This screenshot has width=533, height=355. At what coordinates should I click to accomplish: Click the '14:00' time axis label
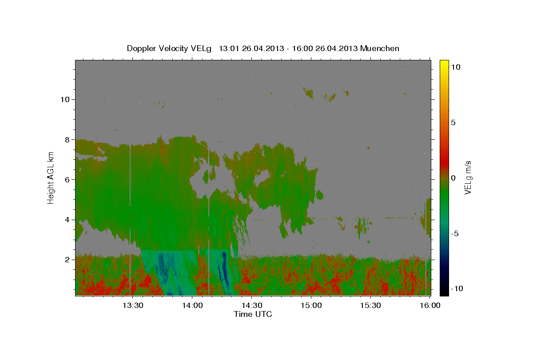click(x=192, y=305)
